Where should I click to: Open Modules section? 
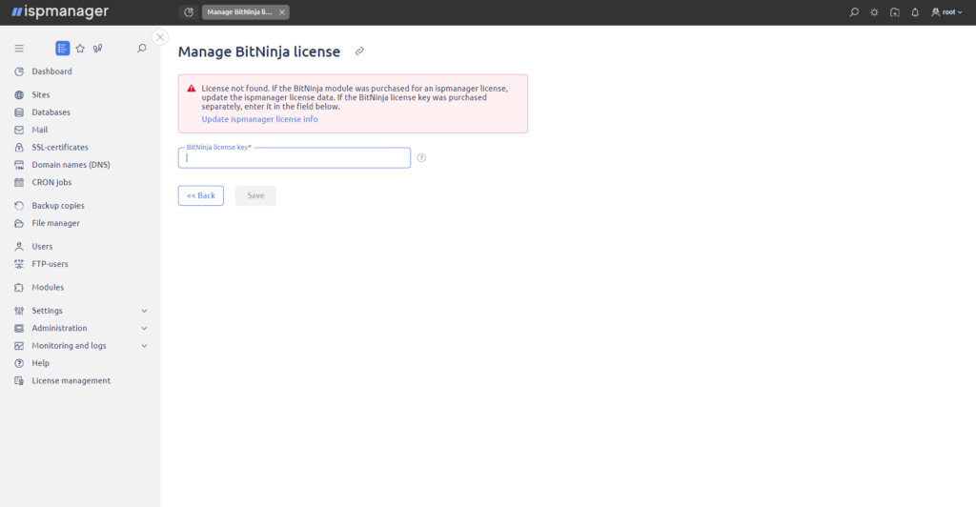(48, 288)
